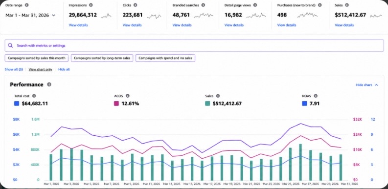Click the ACOS magenta color swatch

116,104
